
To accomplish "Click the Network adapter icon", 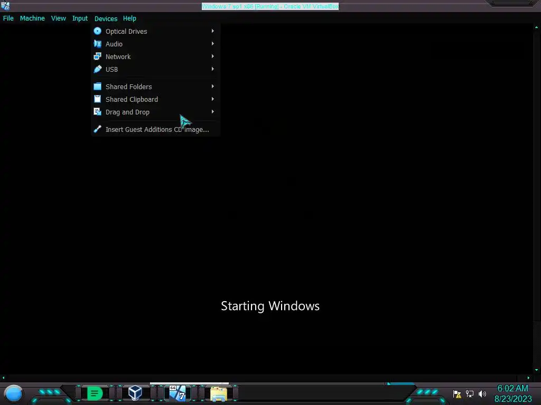I will pyautogui.click(x=98, y=56).
